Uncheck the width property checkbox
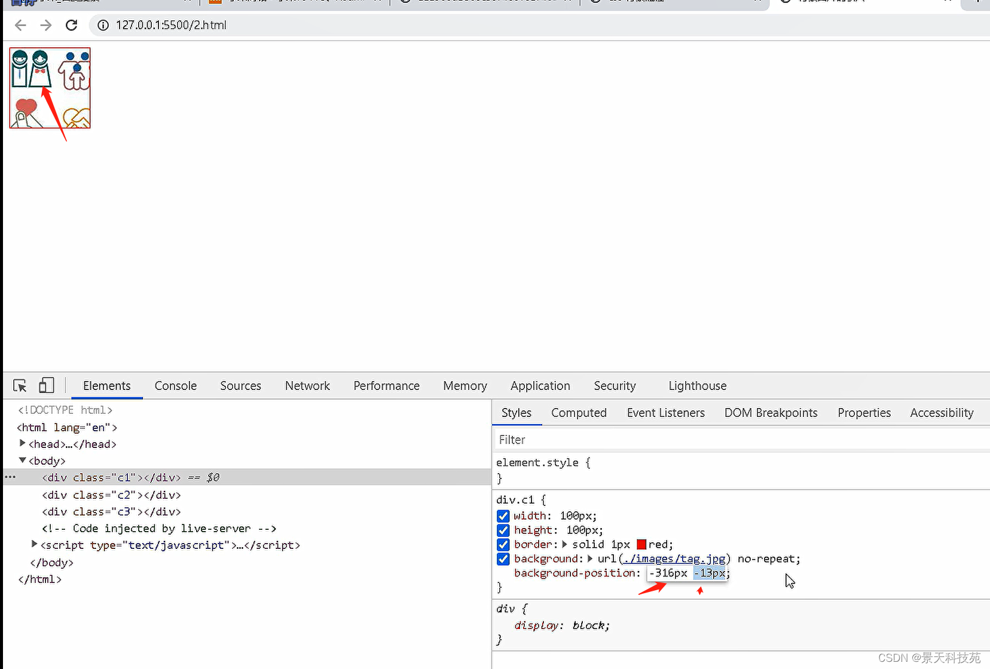The image size is (990, 669). click(x=503, y=516)
